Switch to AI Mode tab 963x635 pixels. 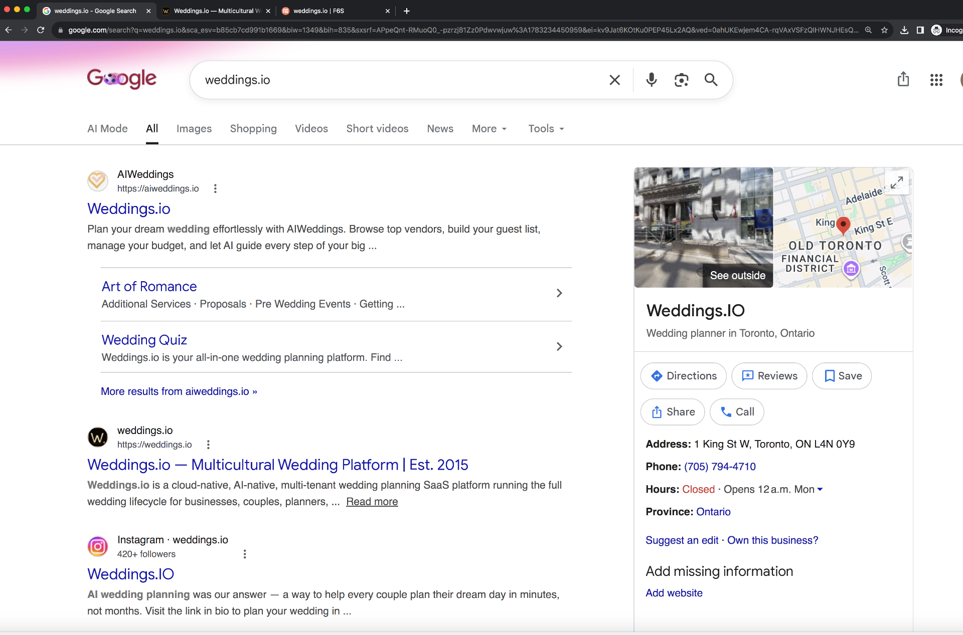pos(107,129)
